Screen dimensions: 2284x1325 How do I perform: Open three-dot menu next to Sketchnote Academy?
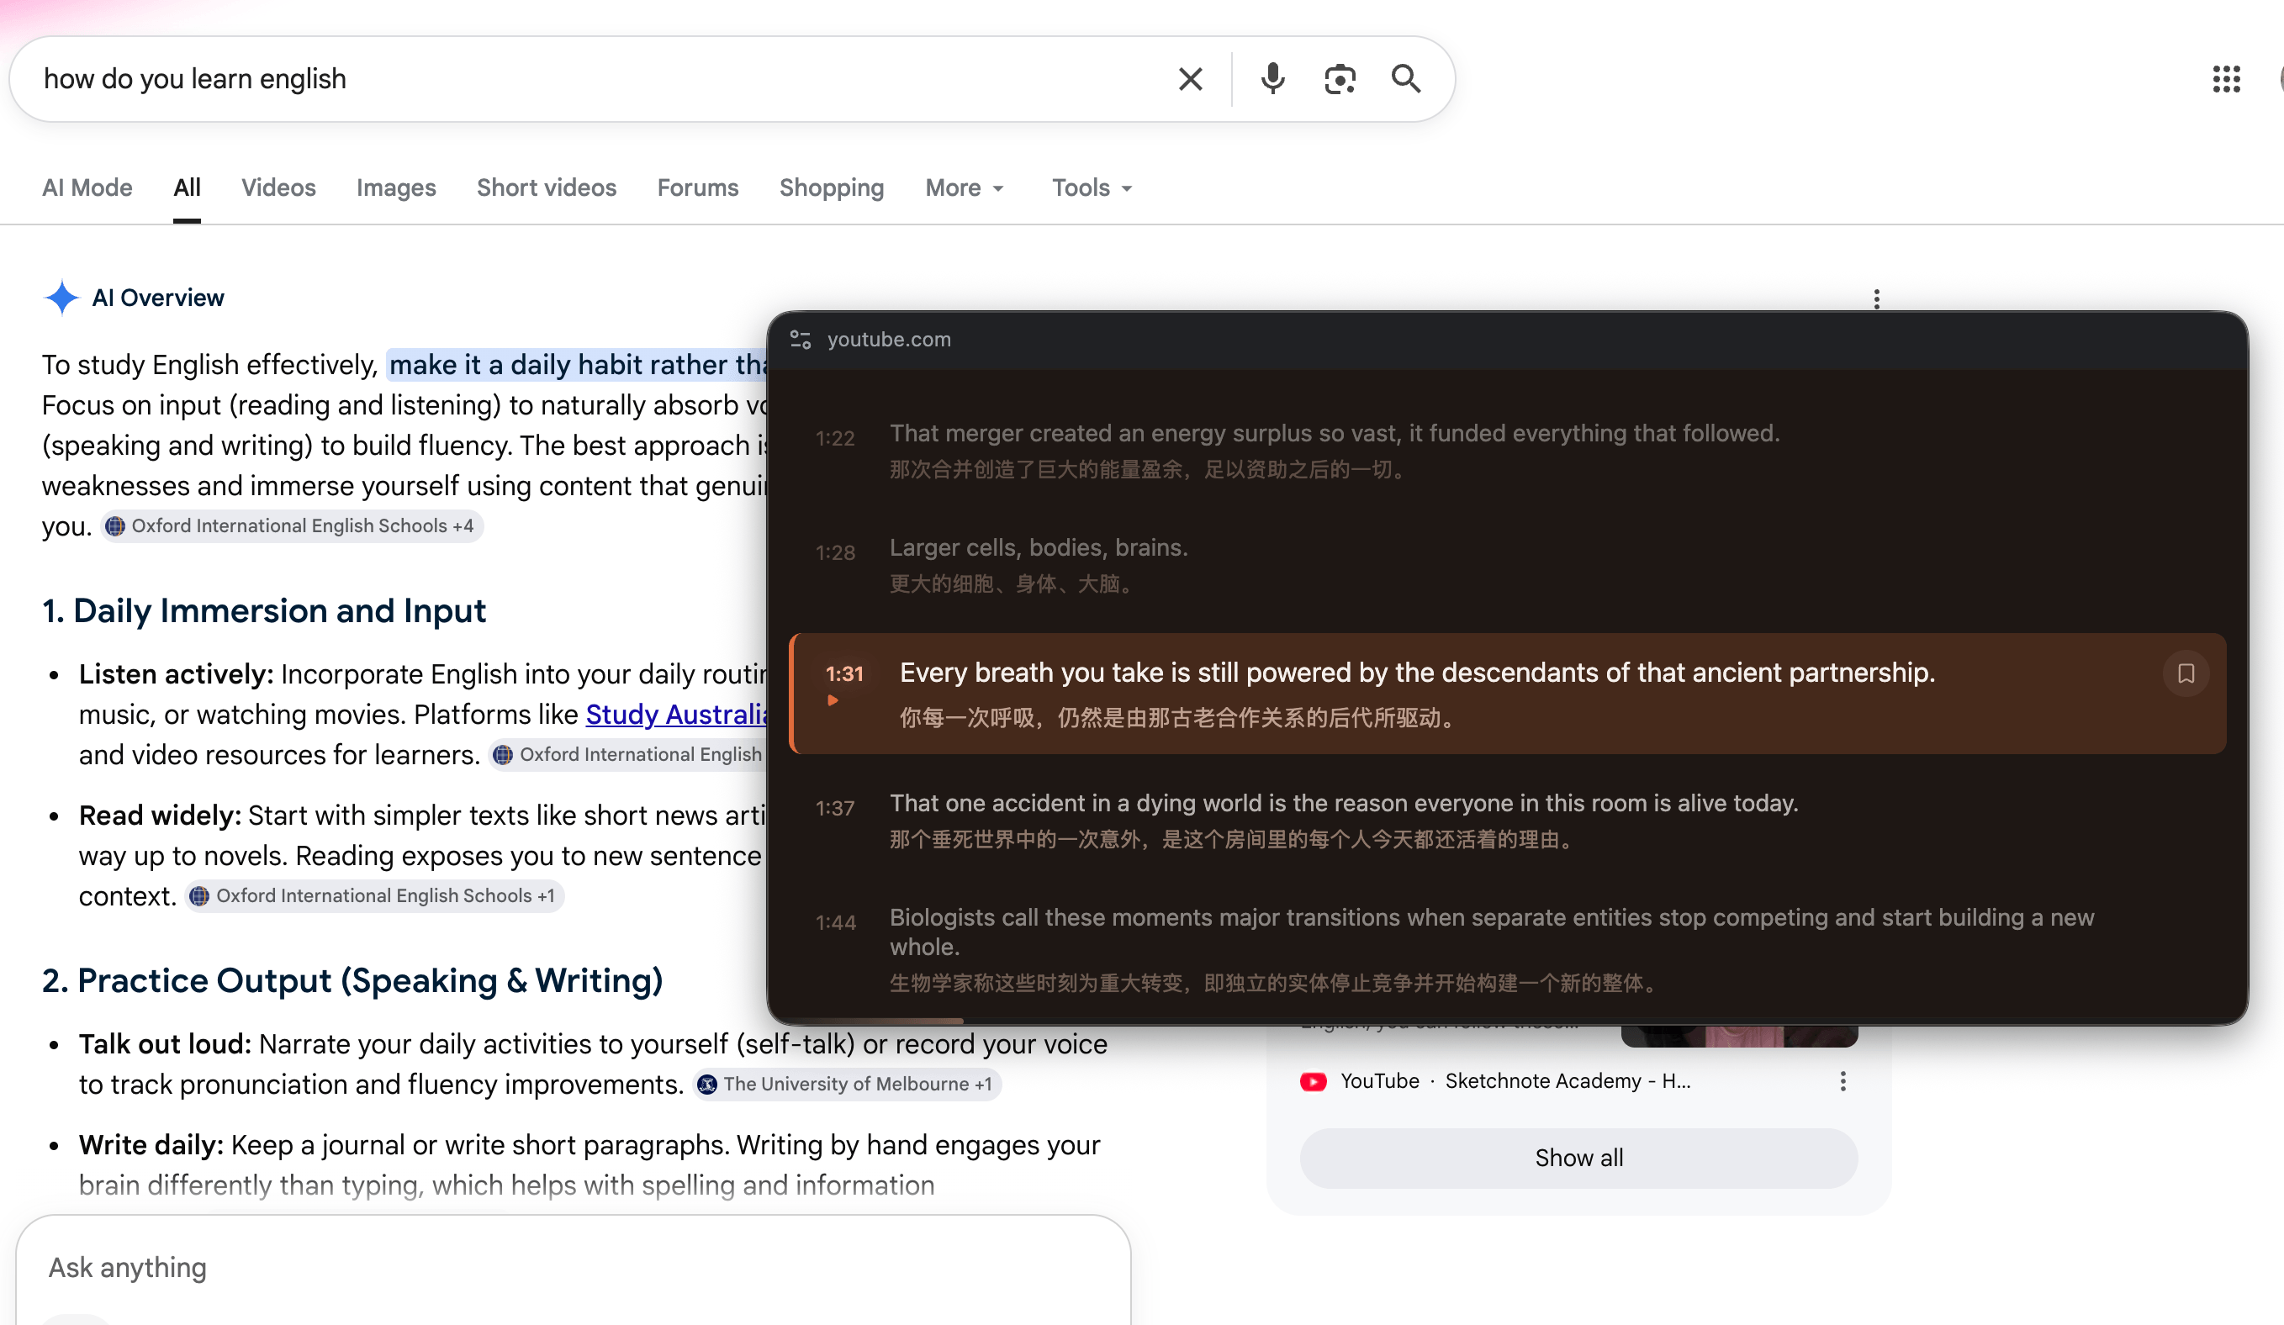pos(1843,1081)
